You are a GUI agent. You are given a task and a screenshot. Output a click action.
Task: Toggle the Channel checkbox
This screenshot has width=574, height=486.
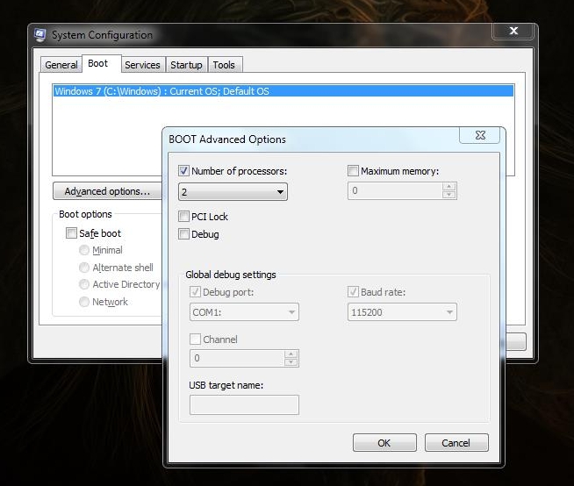click(195, 339)
